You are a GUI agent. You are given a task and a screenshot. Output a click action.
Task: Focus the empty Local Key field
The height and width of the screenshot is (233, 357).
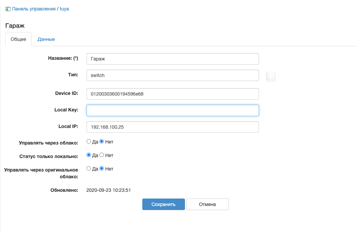coord(172,110)
